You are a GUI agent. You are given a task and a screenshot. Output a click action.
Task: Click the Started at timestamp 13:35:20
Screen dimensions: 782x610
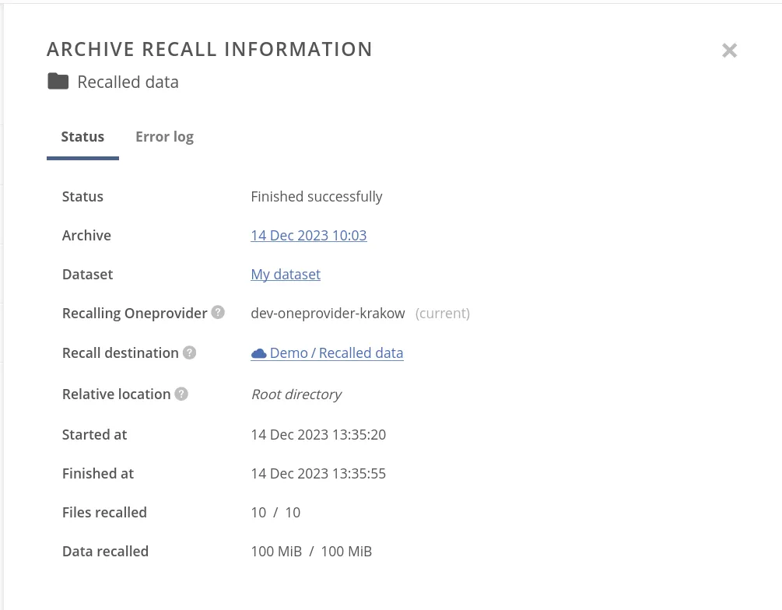[x=318, y=435]
